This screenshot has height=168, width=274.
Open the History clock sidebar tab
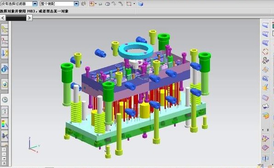coord(5,100)
